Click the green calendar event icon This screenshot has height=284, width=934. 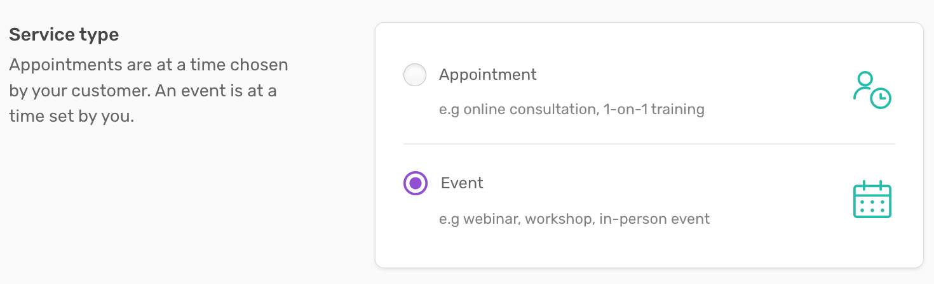click(872, 199)
